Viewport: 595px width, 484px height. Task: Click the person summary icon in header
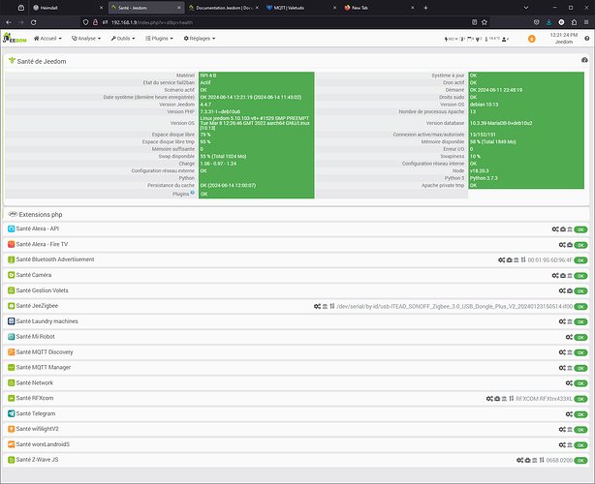[x=505, y=39]
